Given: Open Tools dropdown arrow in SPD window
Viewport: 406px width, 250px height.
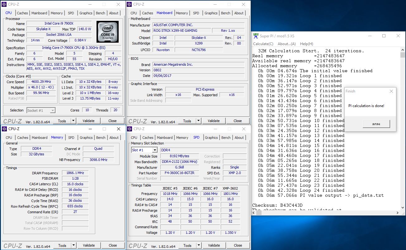Looking at the screenshot, I should [199, 245].
